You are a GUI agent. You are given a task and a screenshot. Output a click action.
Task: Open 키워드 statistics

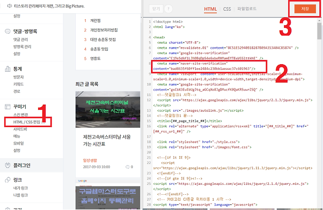coord(18,84)
